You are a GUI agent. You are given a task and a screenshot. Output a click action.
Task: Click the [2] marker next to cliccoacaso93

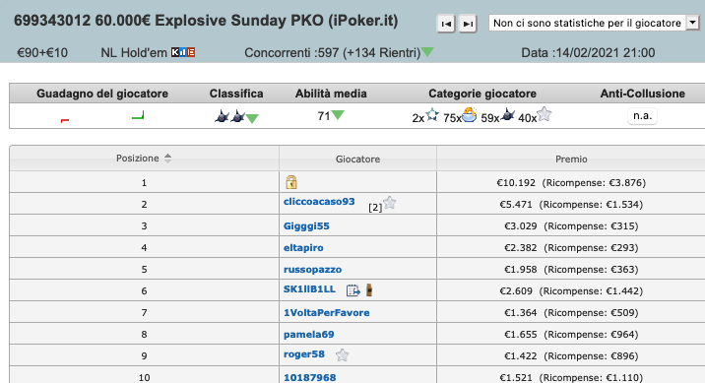[375, 207]
